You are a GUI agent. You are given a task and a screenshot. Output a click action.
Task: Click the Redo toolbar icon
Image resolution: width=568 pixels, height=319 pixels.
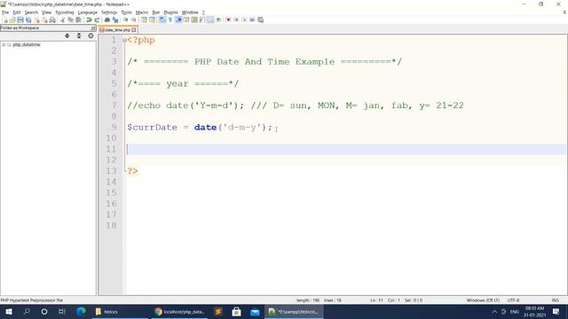pos(97,19)
